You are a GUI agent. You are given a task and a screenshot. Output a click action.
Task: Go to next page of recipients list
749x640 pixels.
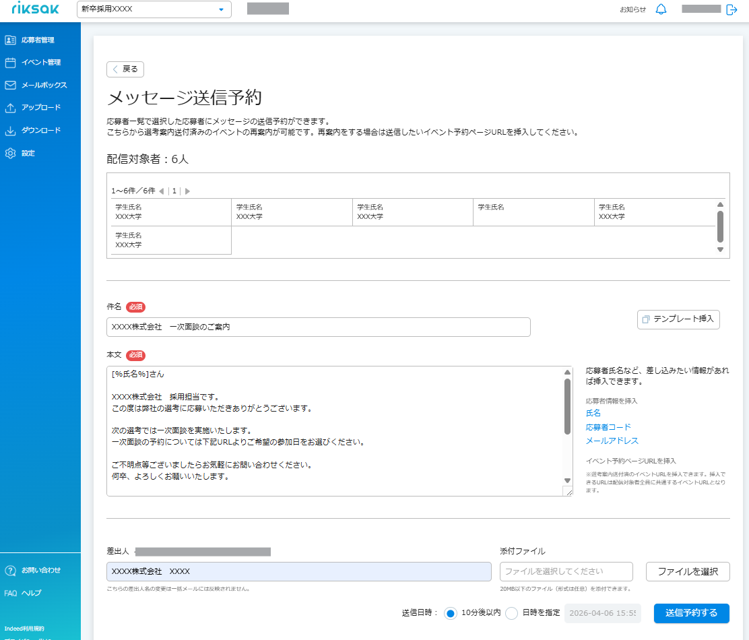pos(187,191)
